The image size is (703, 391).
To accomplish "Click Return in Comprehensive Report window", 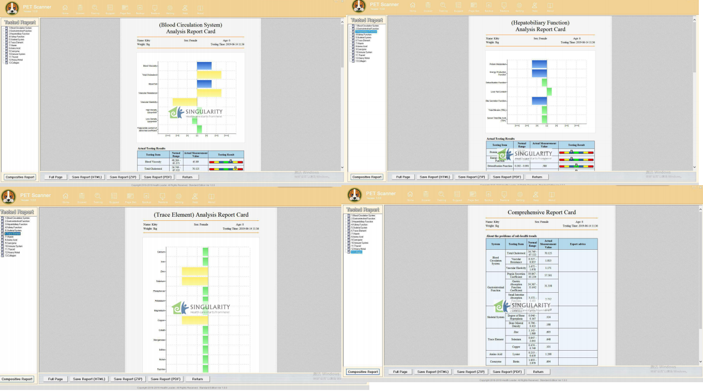I will 538,372.
